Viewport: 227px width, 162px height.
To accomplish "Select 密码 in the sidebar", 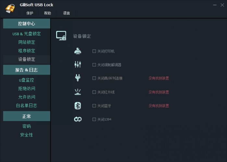I will click(27, 126).
